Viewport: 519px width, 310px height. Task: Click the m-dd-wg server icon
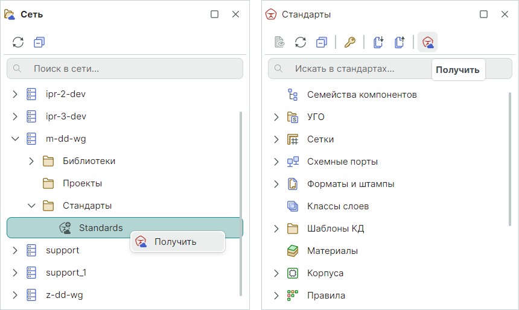click(x=31, y=139)
